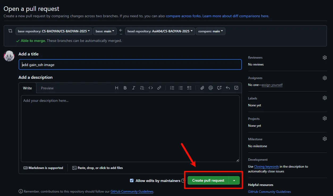Insert a numbered list in the description
The width and height of the screenshot is (333, 196).
point(172,88)
